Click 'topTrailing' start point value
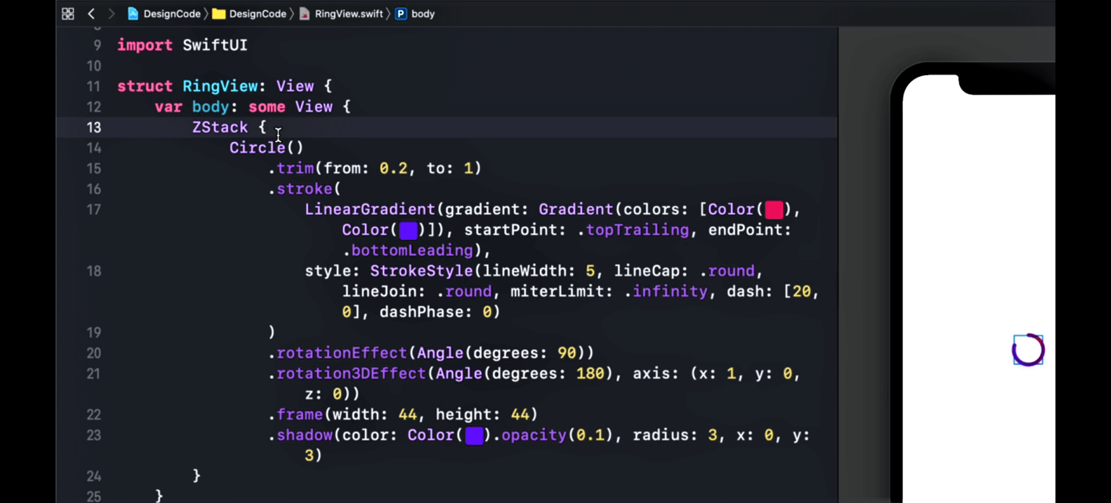The width and height of the screenshot is (1111, 503). [638, 230]
